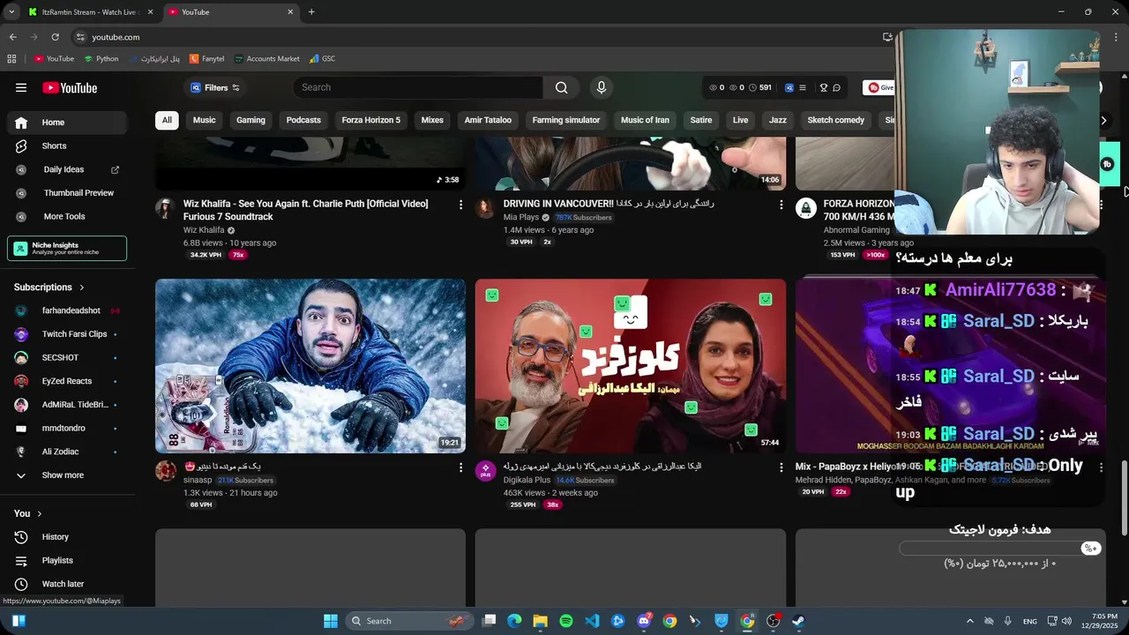Screen dimensions: 1129x635
Task: Expand the You section chevron
Action: click(x=39, y=513)
